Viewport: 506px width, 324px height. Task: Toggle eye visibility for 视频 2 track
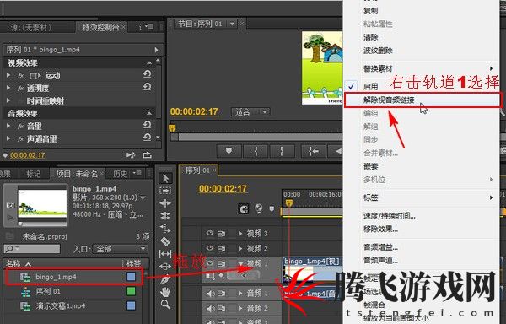click(210, 248)
